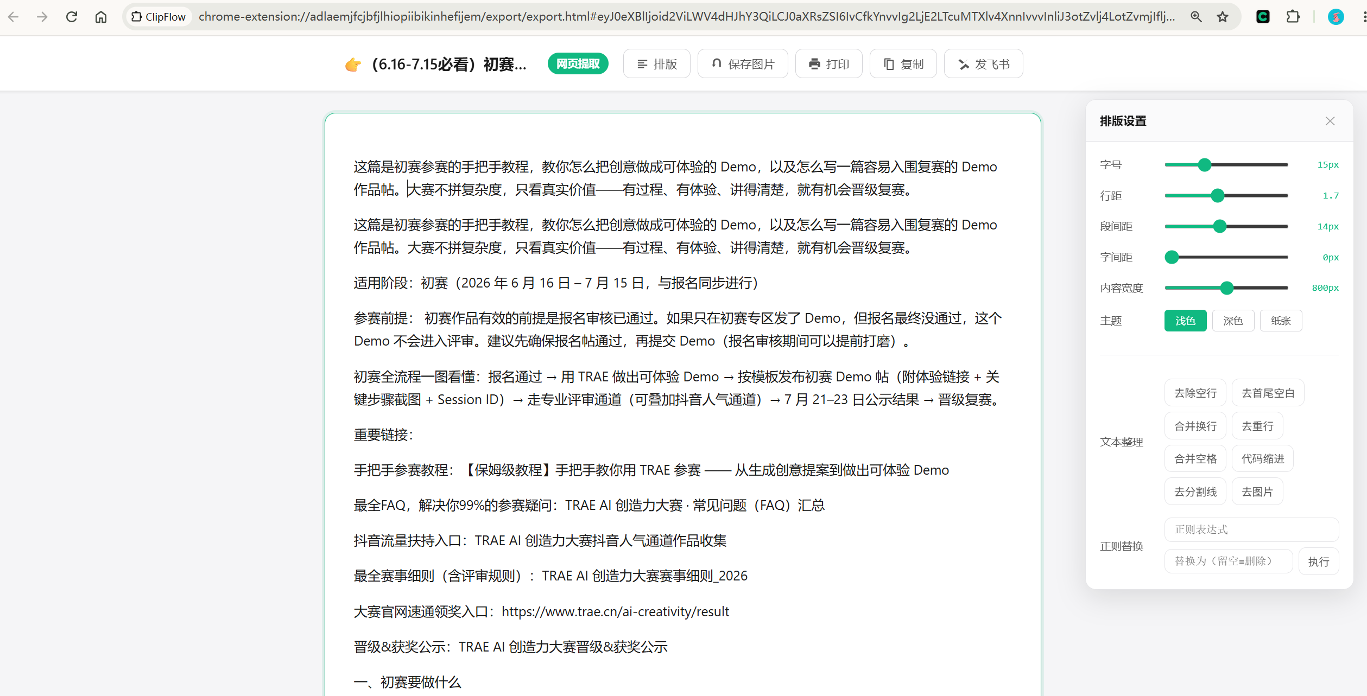Focus the 正则表达式 regex input field
The width and height of the screenshot is (1367, 696).
point(1251,529)
